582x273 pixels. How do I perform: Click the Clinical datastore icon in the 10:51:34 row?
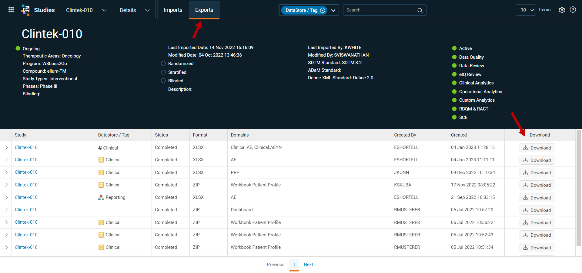point(101,247)
